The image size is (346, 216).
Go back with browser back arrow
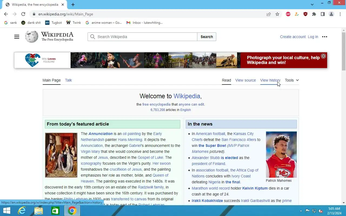(6, 14)
